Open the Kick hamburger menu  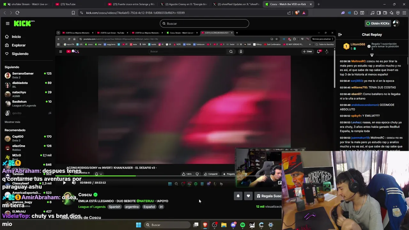[7, 23]
